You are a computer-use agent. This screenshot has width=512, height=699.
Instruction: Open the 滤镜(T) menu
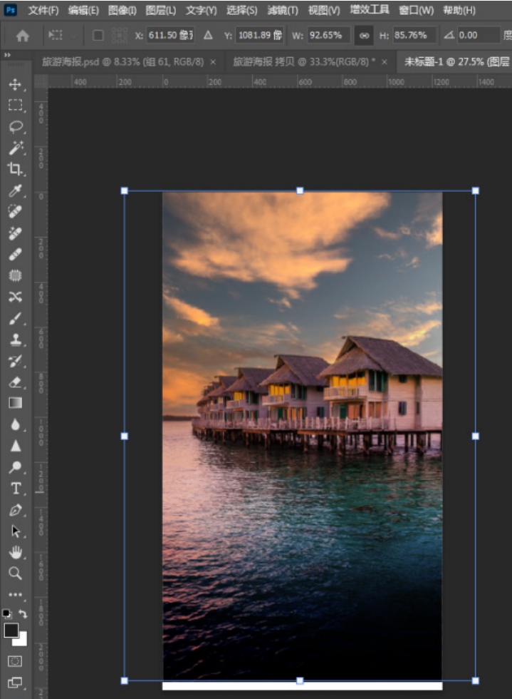[x=283, y=10]
